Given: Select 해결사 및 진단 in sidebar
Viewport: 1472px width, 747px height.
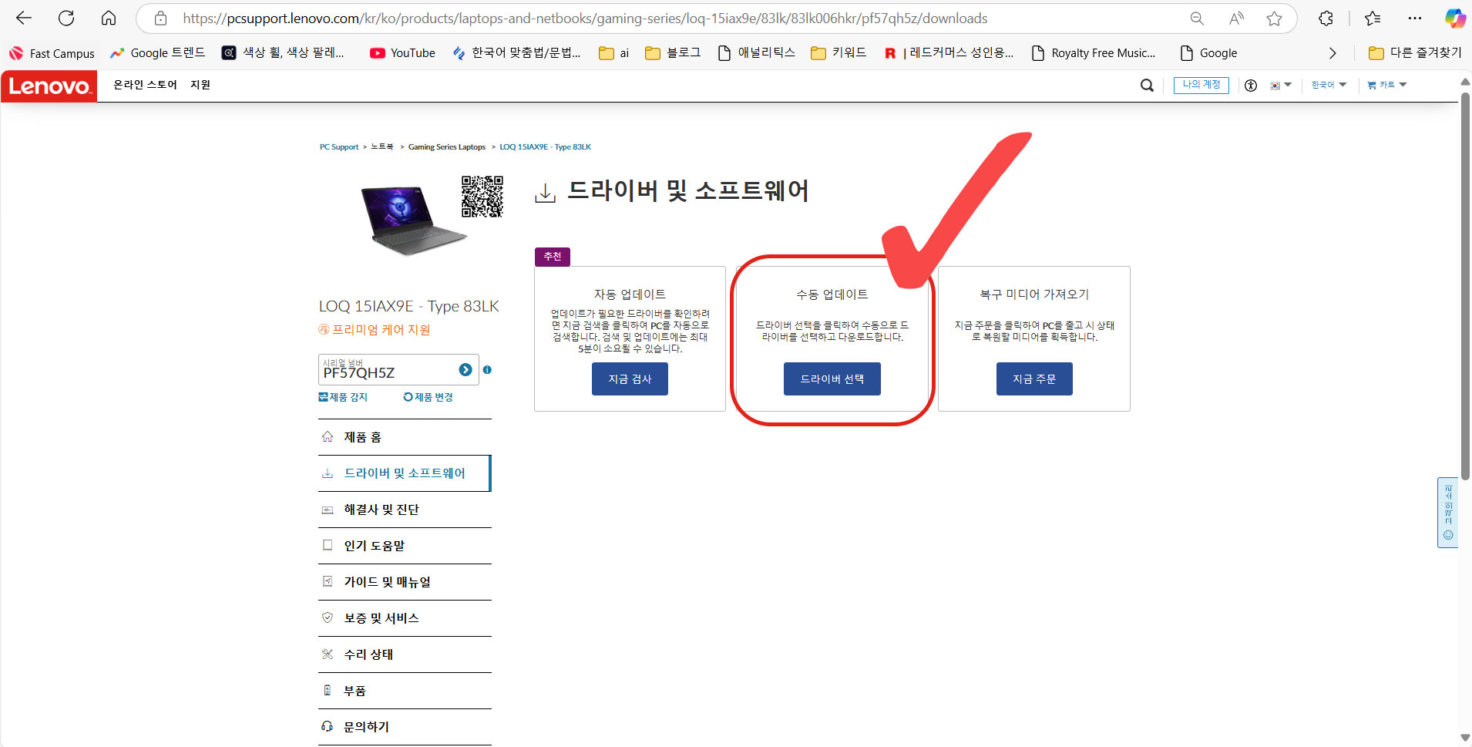Looking at the screenshot, I should [x=405, y=510].
